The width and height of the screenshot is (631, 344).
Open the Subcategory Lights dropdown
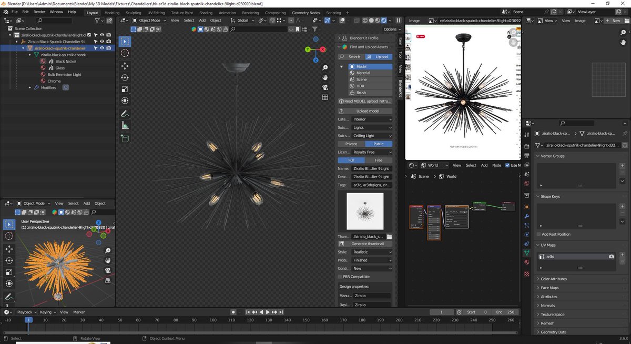372,127
